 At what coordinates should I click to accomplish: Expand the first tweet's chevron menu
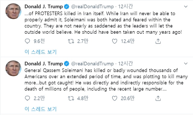pos(186,6)
